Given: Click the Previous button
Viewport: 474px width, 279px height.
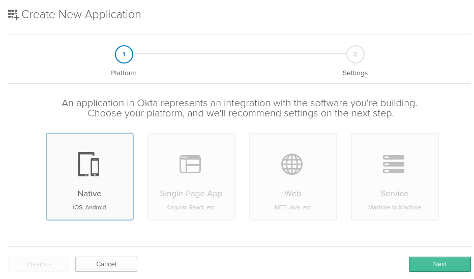Looking at the screenshot, I should pyautogui.click(x=39, y=264).
